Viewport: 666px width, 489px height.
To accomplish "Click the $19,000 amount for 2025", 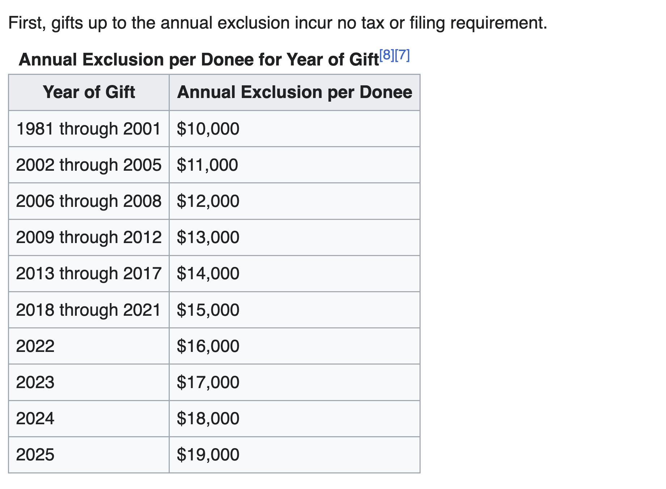I will [208, 455].
